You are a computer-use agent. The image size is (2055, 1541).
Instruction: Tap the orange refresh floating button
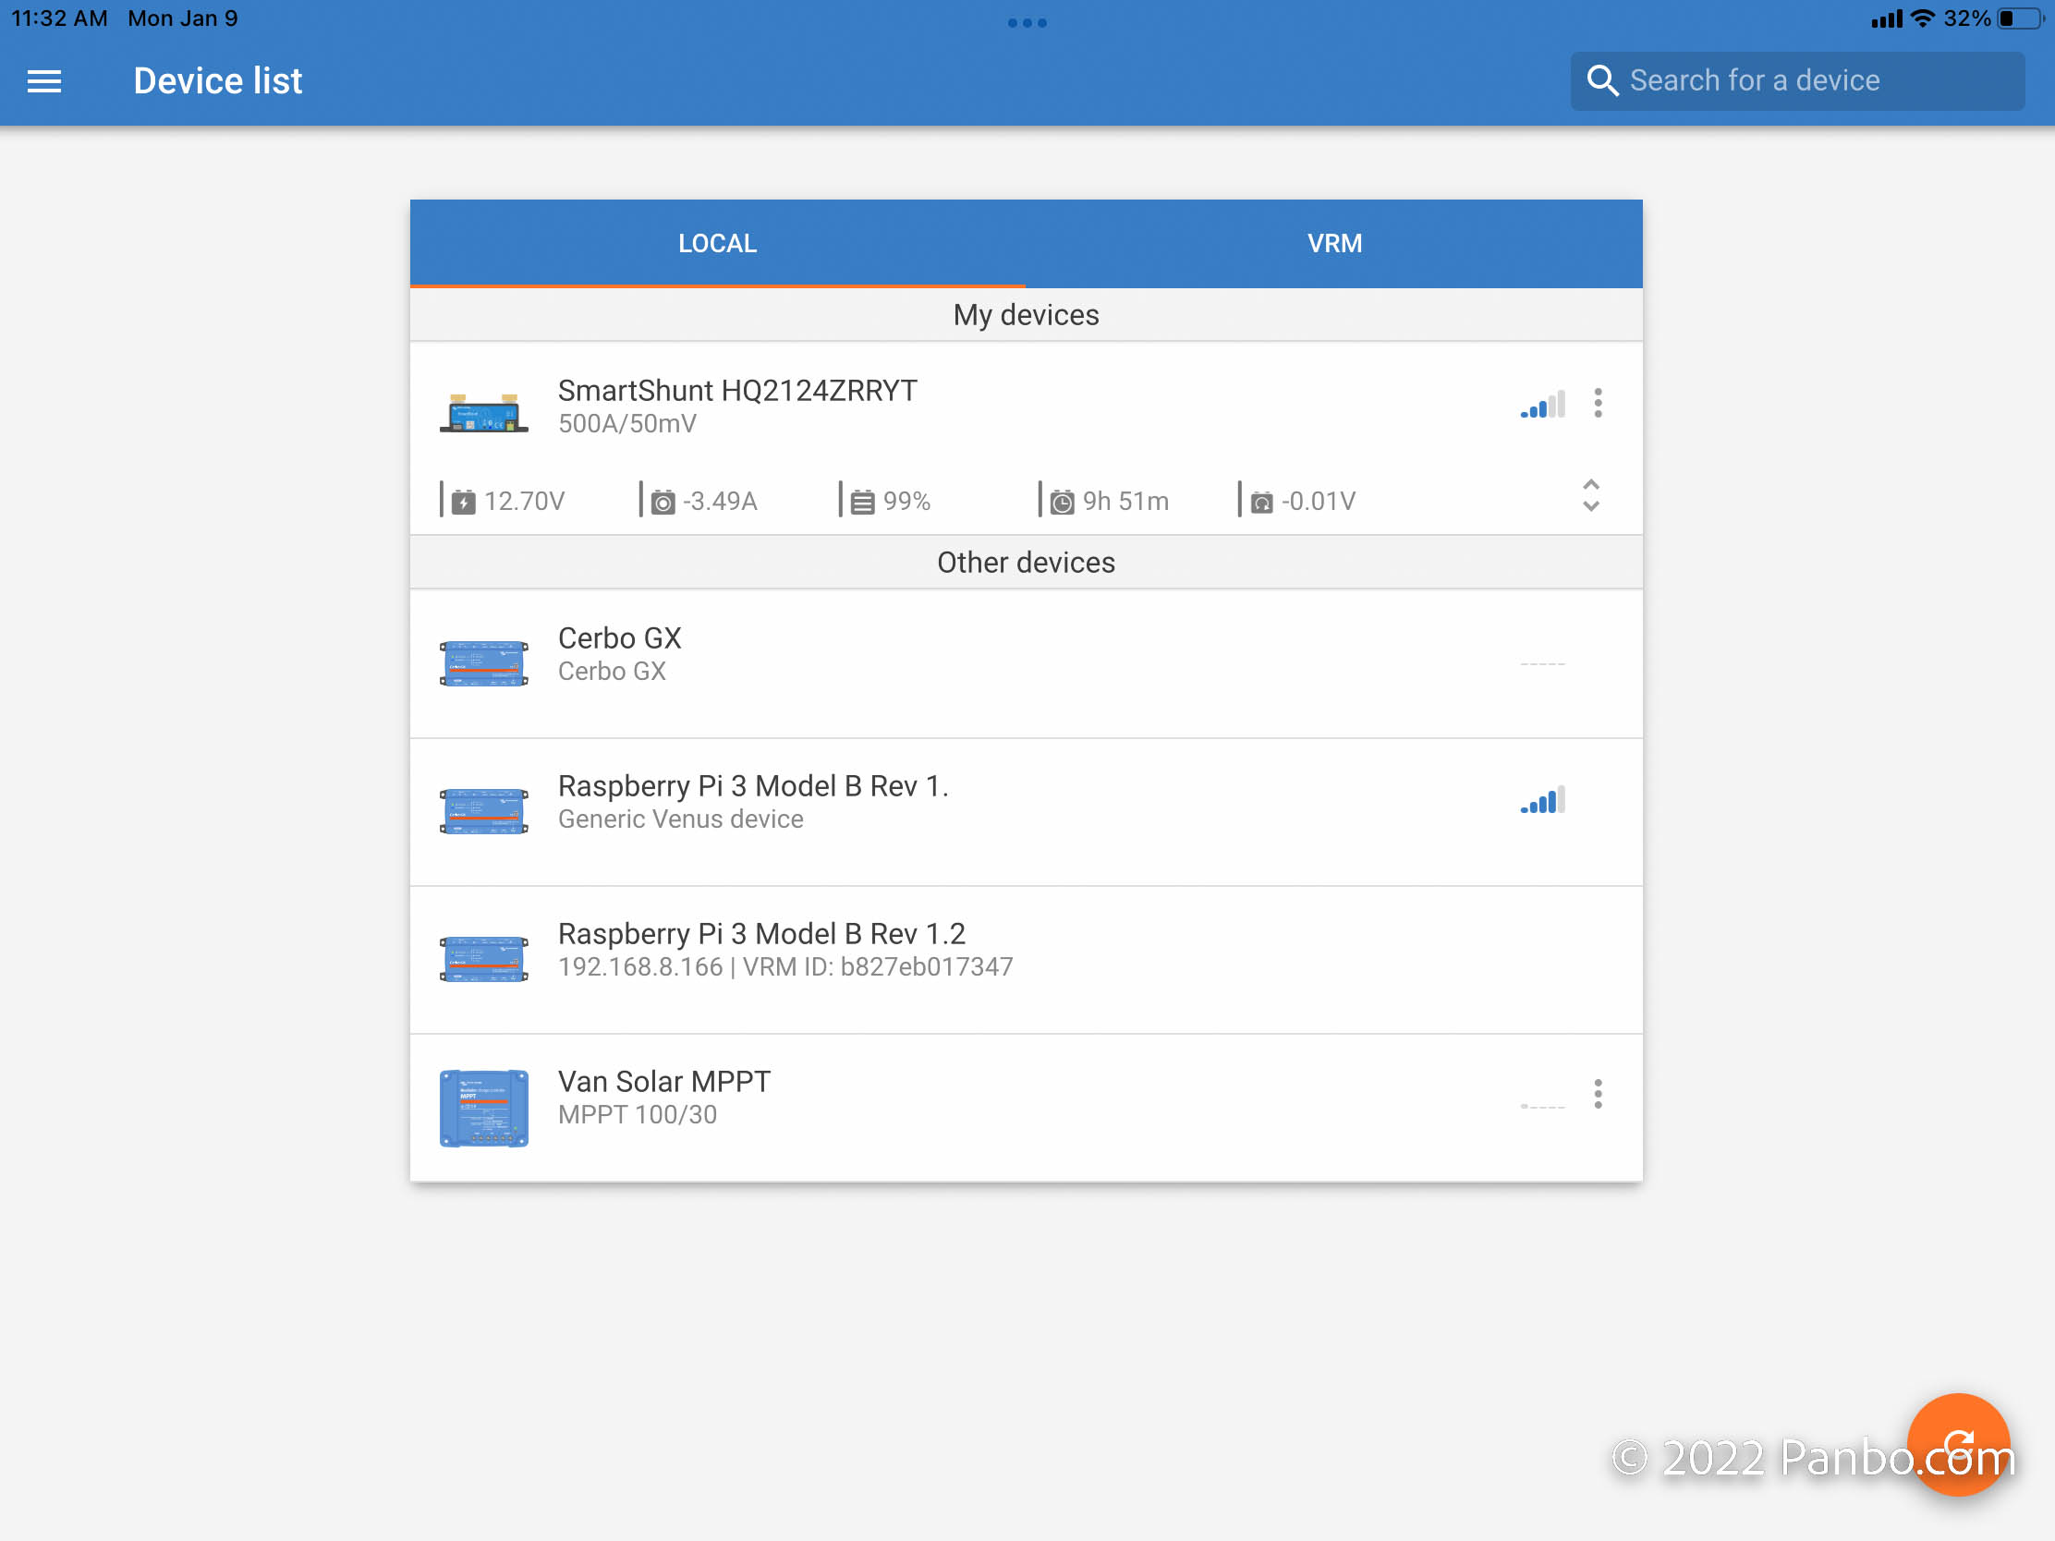[x=1958, y=1444]
